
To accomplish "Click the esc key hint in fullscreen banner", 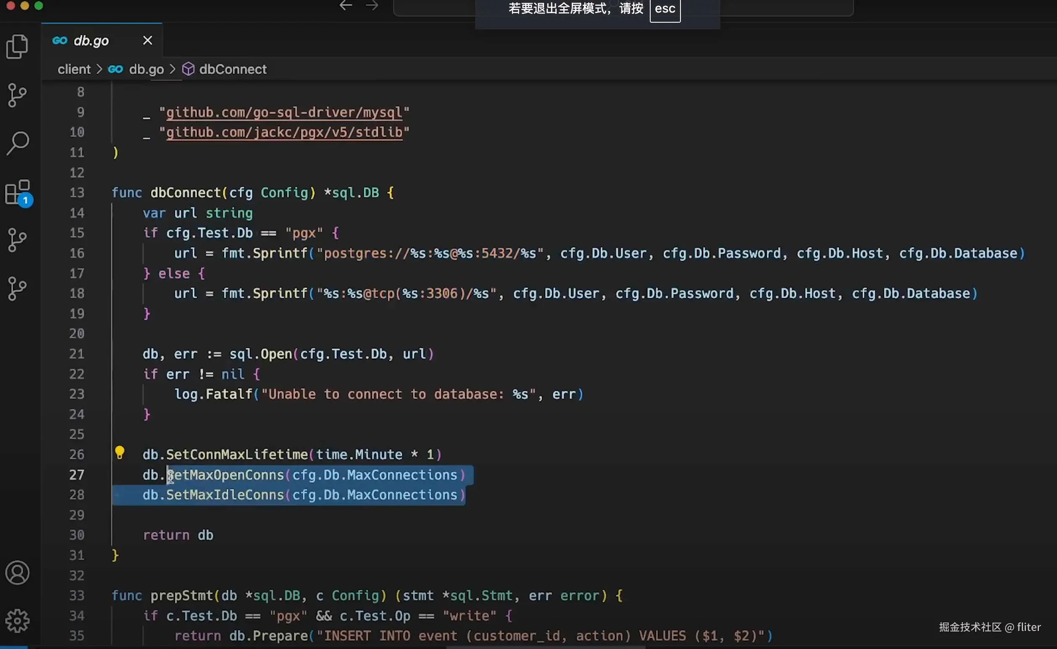I will click(x=665, y=9).
